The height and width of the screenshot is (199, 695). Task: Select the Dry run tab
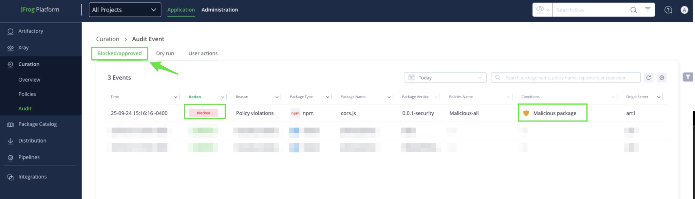tap(165, 53)
